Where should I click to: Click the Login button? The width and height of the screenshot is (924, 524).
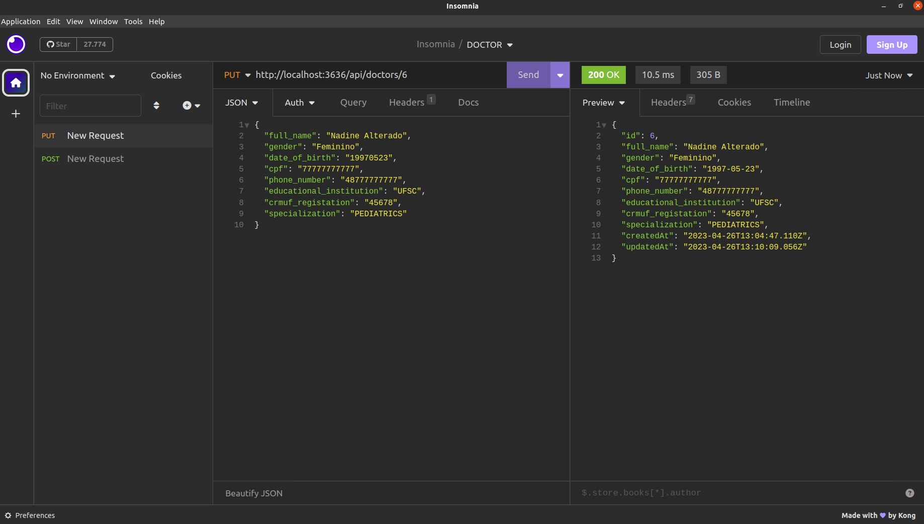pos(840,45)
